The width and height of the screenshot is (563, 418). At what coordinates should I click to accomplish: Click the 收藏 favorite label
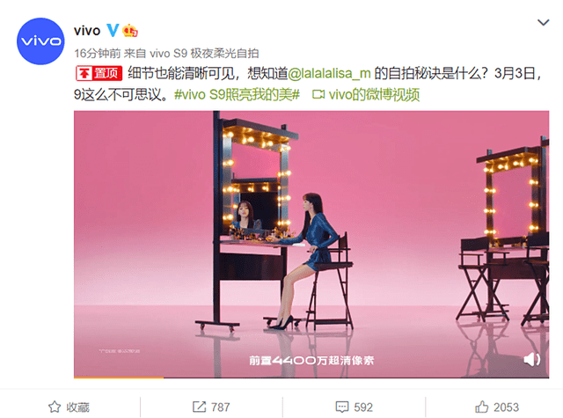(x=77, y=407)
